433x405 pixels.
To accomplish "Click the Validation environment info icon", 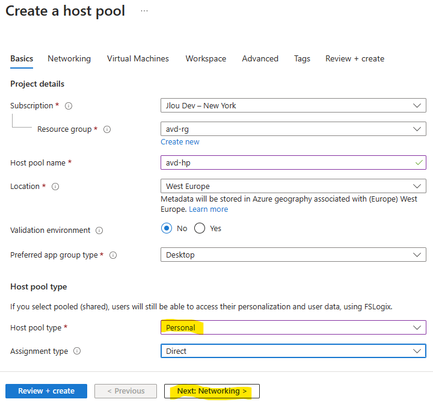I will point(99,230).
